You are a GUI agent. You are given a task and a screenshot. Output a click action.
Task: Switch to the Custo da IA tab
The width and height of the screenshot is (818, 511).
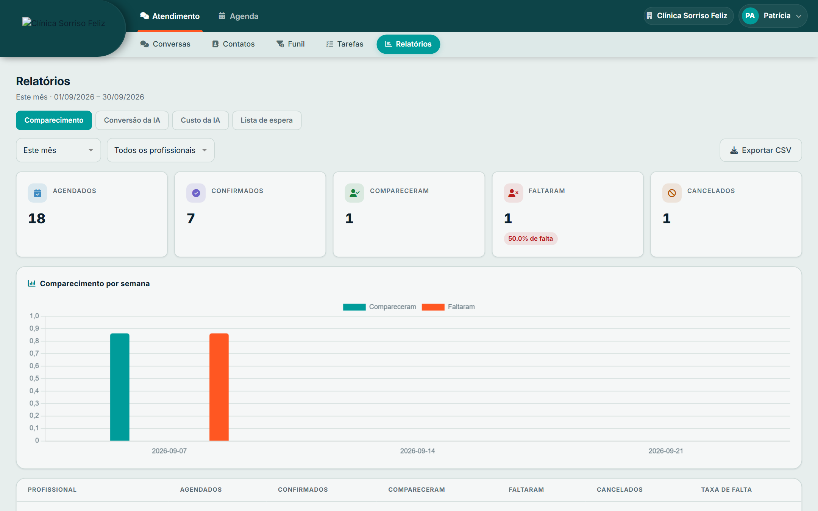tap(200, 120)
